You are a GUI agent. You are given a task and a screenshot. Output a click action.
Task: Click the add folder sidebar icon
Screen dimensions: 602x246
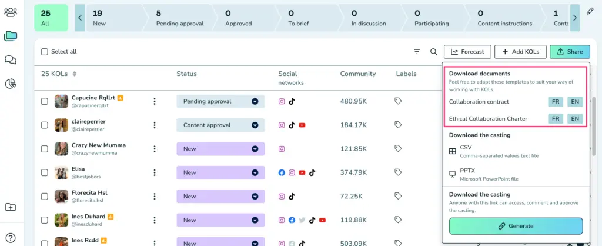pyautogui.click(x=11, y=207)
